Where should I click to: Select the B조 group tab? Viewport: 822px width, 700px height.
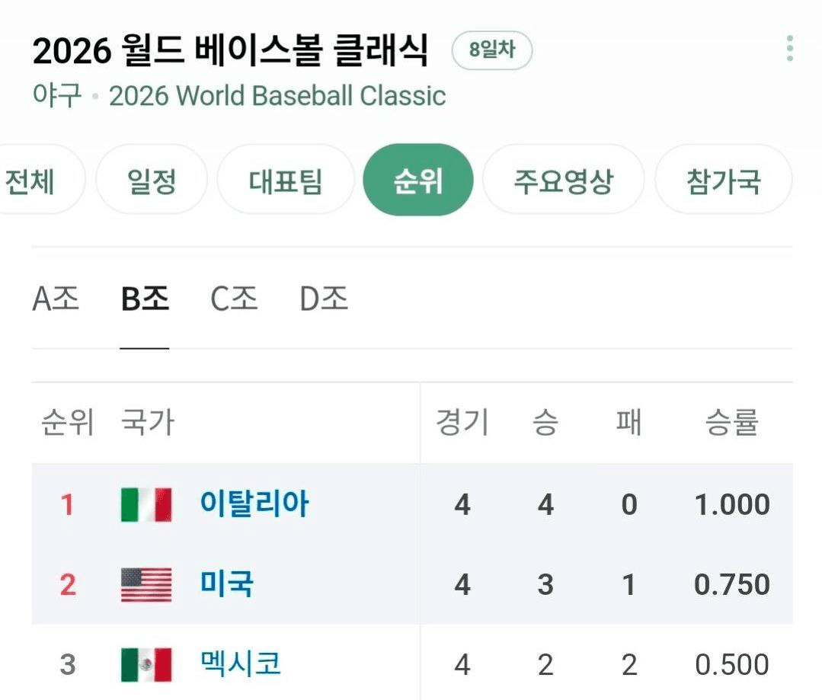click(145, 299)
